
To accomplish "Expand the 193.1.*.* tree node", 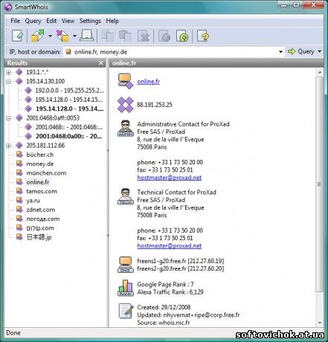I will click(x=8, y=72).
